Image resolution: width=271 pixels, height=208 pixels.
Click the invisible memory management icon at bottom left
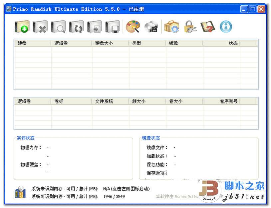tap(20, 192)
